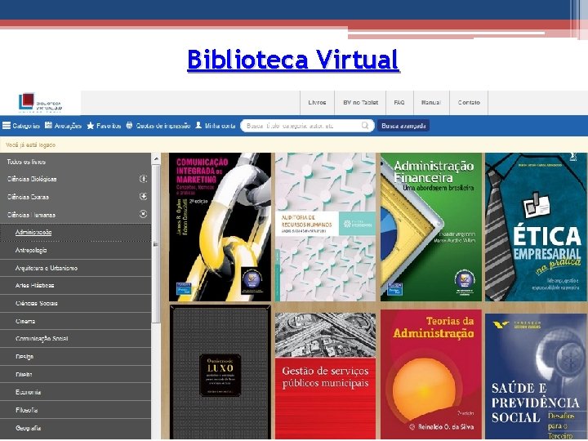Viewport: 588px width, 441px height.
Task: Click the sidebar scrollbar up arrow
Action: pyautogui.click(x=156, y=159)
